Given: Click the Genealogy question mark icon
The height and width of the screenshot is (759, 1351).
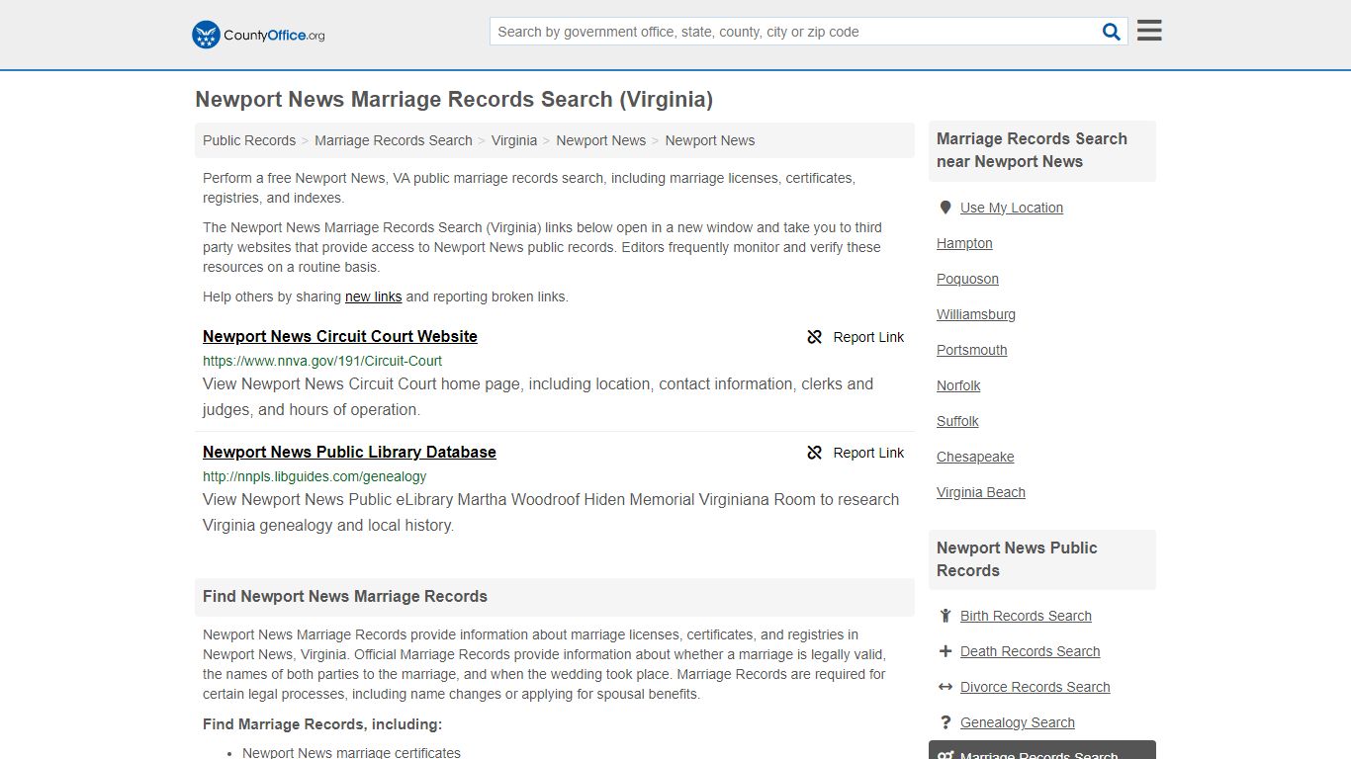Looking at the screenshot, I should point(946,722).
